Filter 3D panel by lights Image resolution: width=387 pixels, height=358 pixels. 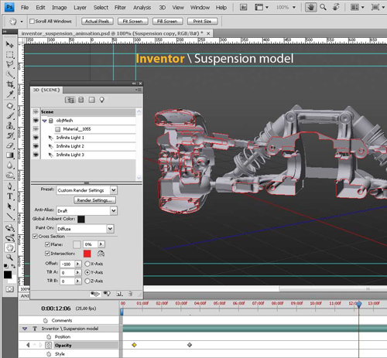(102, 100)
